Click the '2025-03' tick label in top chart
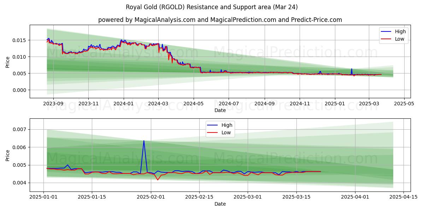 pyautogui.click(x=369, y=104)
